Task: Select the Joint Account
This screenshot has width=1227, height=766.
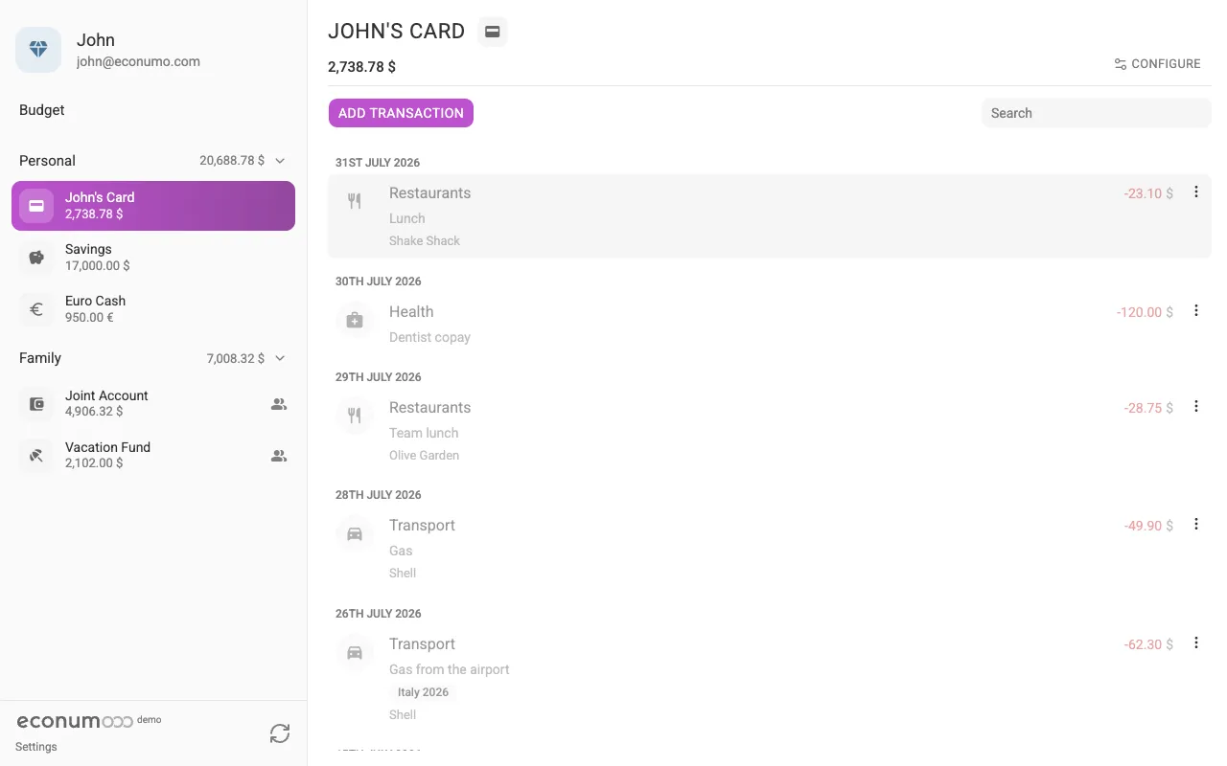Action: point(153,404)
